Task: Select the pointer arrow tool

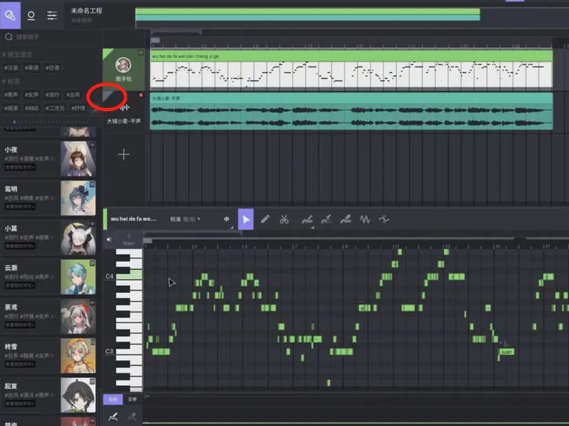Action: click(x=246, y=219)
